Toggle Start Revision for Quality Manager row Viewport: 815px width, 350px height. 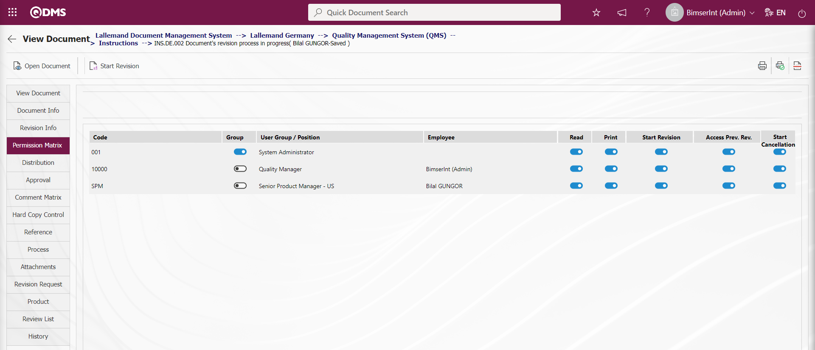pos(661,169)
